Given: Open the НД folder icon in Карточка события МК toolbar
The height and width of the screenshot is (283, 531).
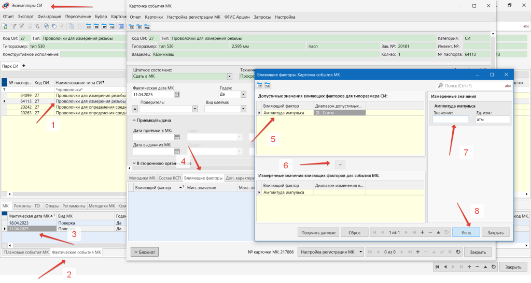Looking at the screenshot, I should pyautogui.click(x=147, y=27).
